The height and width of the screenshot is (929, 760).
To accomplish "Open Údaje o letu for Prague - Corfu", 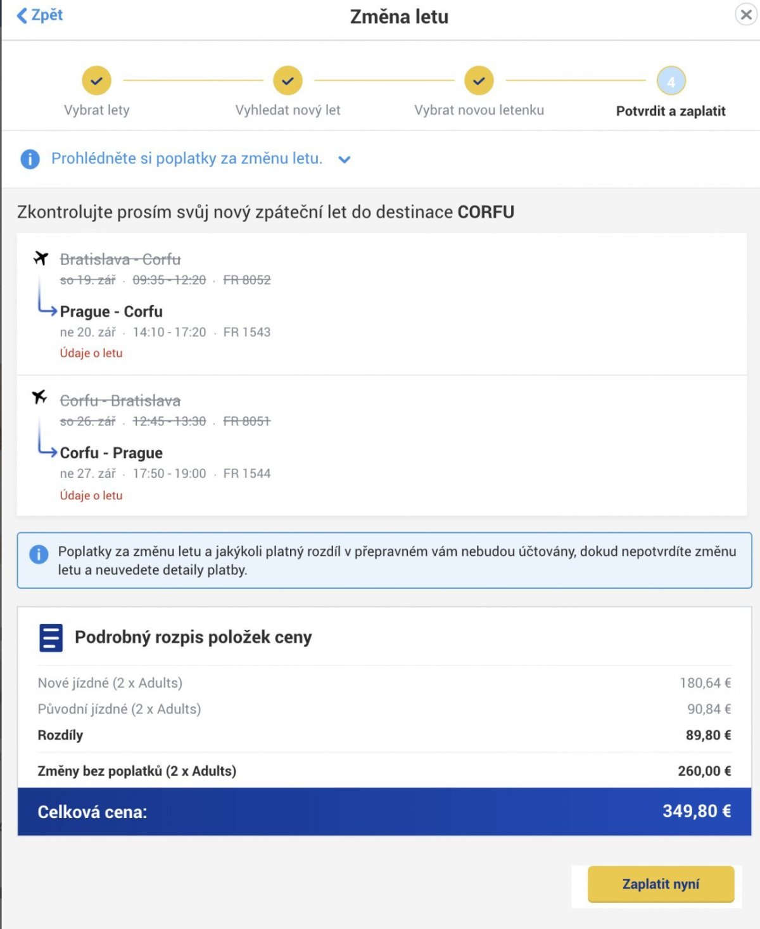I will [91, 354].
